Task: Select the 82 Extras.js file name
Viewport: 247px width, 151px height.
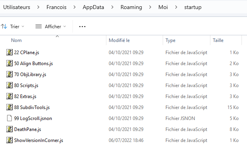Action: click(x=25, y=96)
